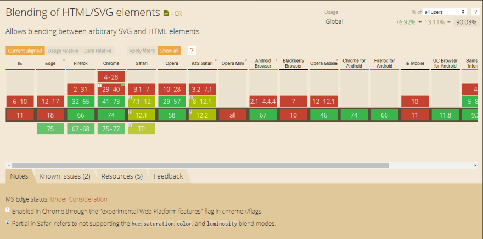
Task: Click the Blending of HTML/SVG elements title
Action: pos(83,12)
